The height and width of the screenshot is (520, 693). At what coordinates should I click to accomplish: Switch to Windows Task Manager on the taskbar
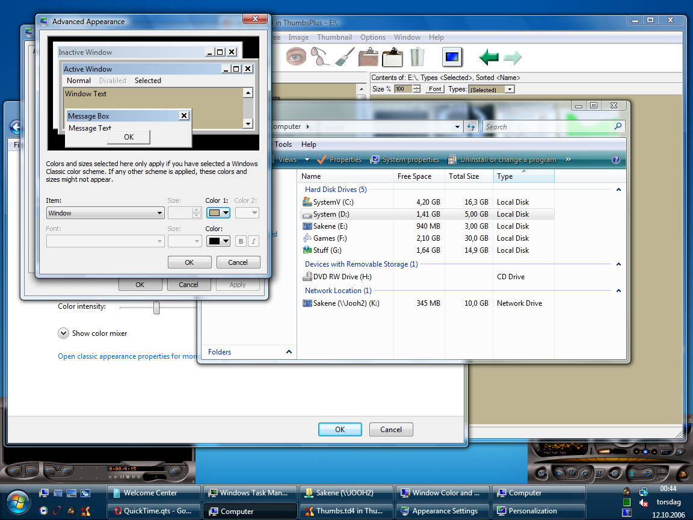pos(250,492)
